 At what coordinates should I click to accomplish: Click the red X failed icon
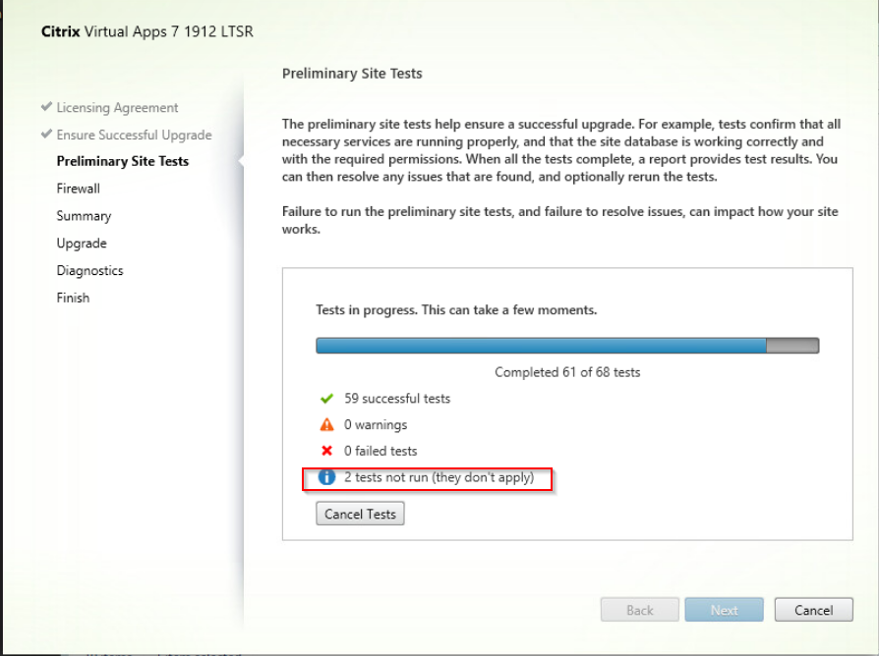pos(326,451)
